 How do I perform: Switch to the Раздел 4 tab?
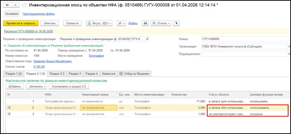click(x=92, y=74)
